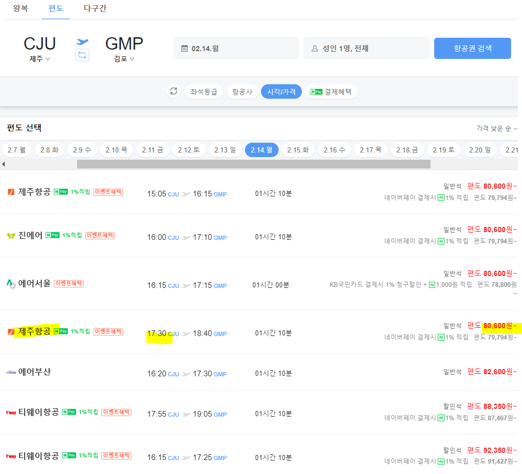Select the 2.11.금 date tab

[x=152, y=150]
